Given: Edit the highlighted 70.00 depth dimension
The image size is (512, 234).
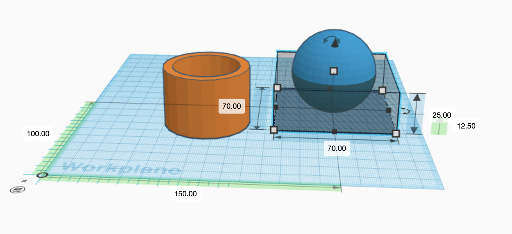Looking at the screenshot, I should (x=232, y=106).
